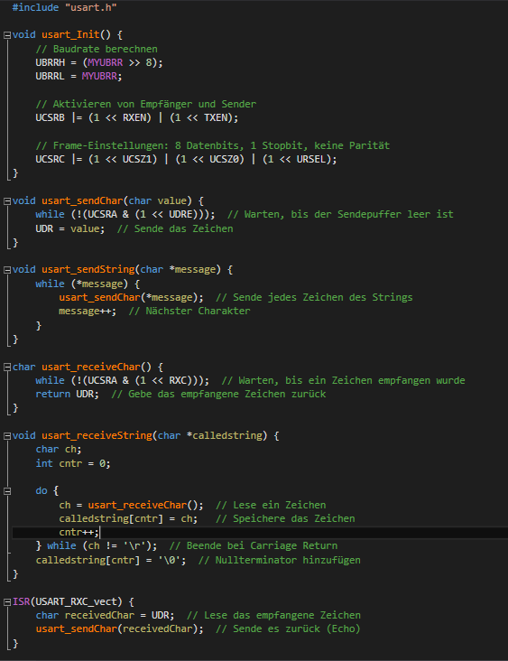
Task: Click the UDRE bit in the while loop
Action: [x=180, y=214]
